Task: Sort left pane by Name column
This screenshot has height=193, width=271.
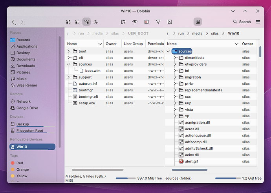Action: coord(84,44)
